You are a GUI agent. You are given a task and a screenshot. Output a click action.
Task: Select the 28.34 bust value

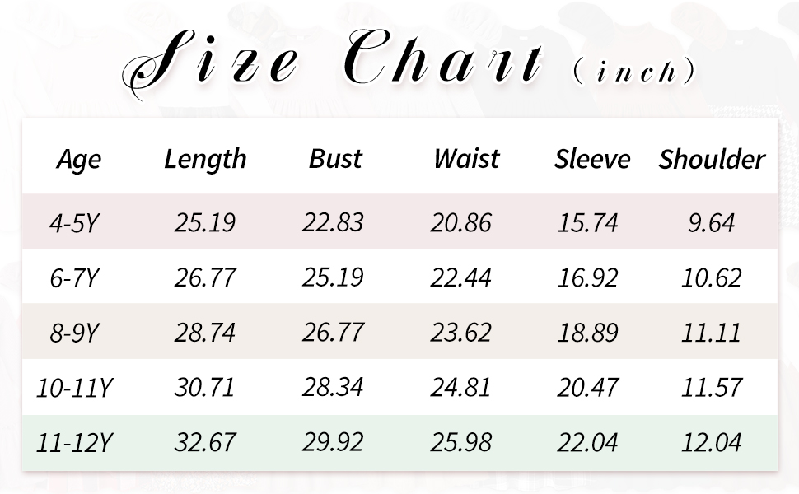point(333,388)
